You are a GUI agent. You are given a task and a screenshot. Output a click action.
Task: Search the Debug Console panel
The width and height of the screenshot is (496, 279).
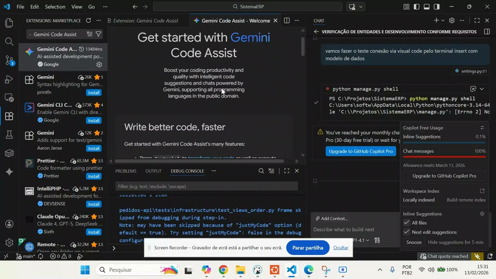click(x=261, y=171)
